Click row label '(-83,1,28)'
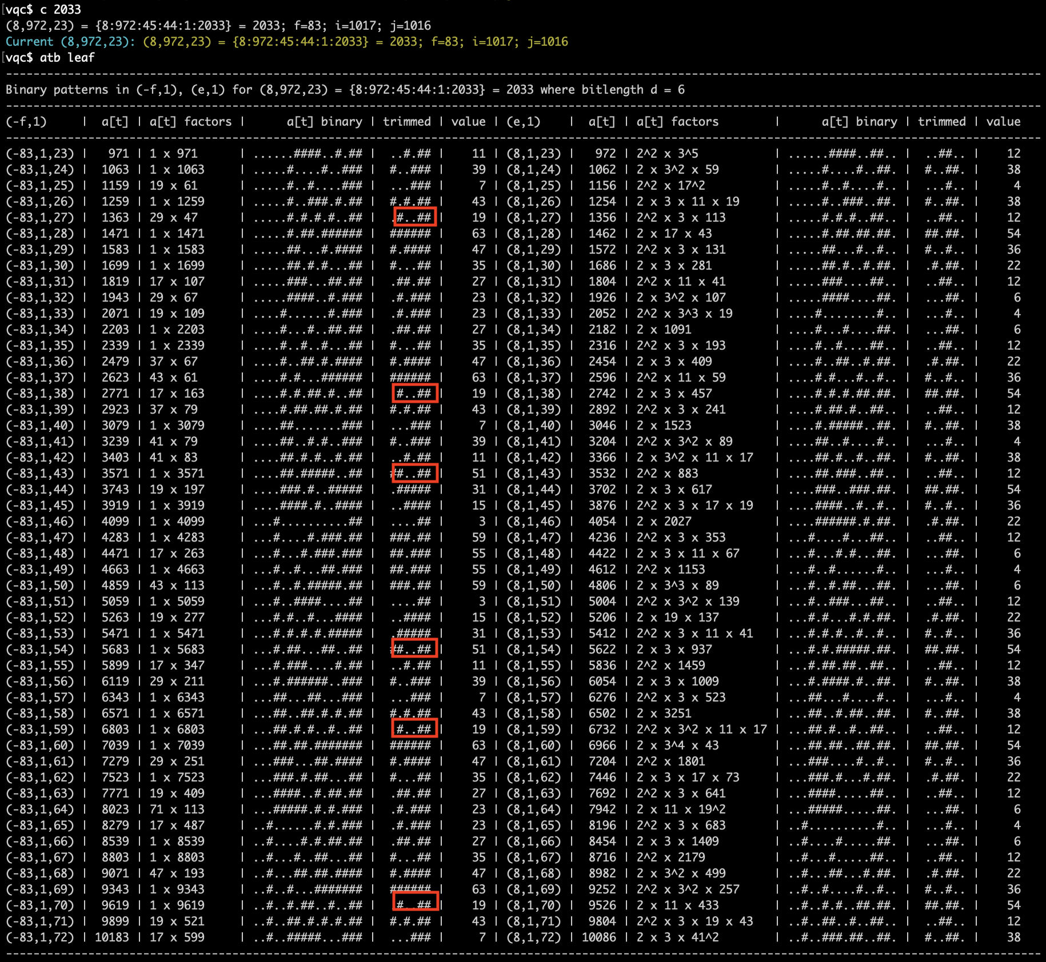The image size is (1046, 962). pos(40,234)
